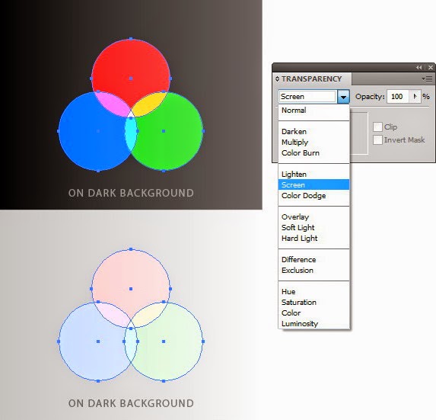Open the Transparency panel flyout menu
The height and width of the screenshot is (420, 436).
427,79
